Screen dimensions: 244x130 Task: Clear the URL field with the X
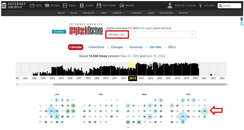tap(192, 35)
